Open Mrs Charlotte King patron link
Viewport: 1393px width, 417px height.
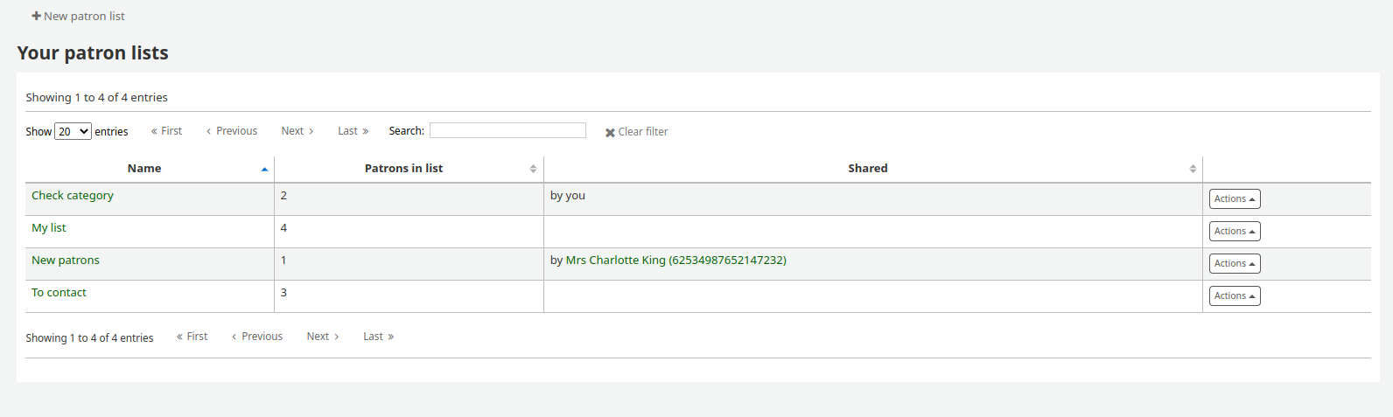click(x=676, y=261)
